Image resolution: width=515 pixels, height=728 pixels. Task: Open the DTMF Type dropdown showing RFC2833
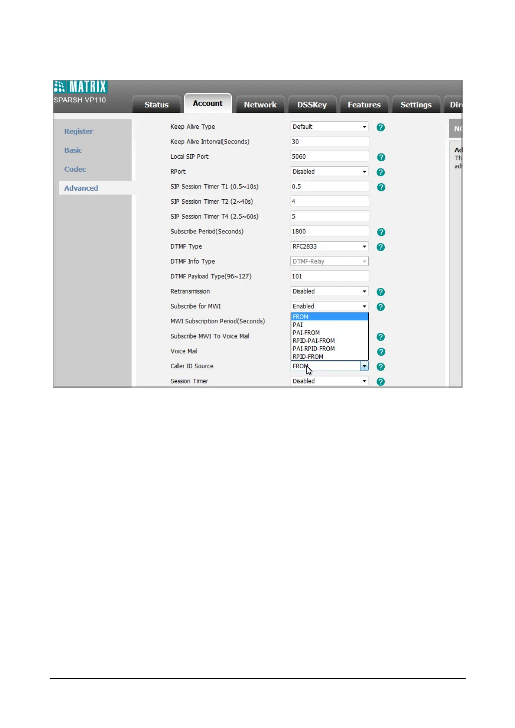[x=329, y=246]
